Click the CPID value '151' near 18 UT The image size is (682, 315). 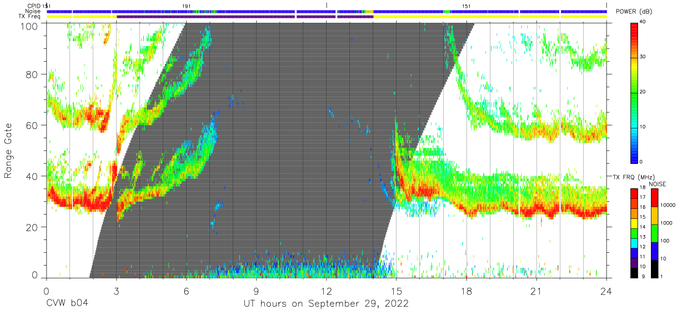[x=467, y=6]
